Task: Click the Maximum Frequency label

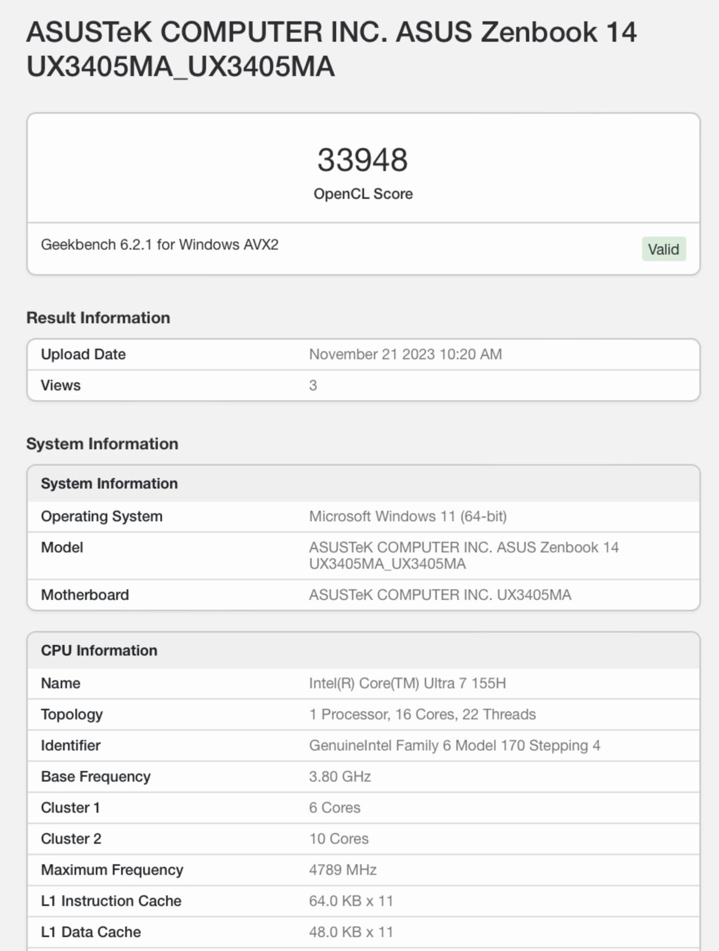Action: click(112, 870)
